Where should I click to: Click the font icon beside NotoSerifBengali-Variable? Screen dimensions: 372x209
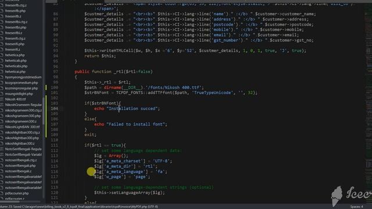pyautogui.click(x=2, y=154)
